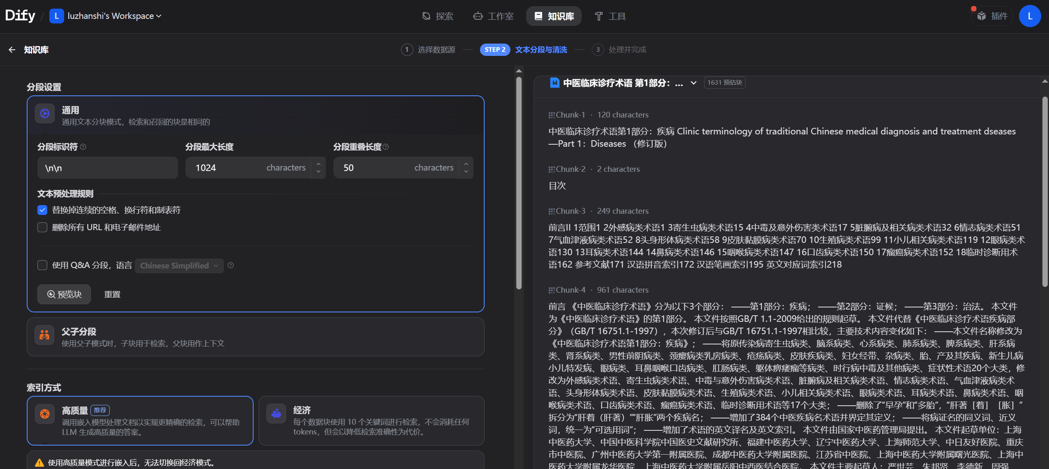Click the 重置 reset button
1049x469 pixels.
112,294
